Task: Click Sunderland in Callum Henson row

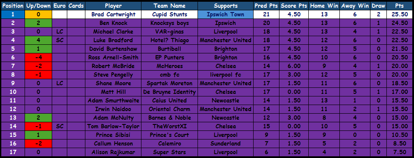Action: tap(226, 143)
